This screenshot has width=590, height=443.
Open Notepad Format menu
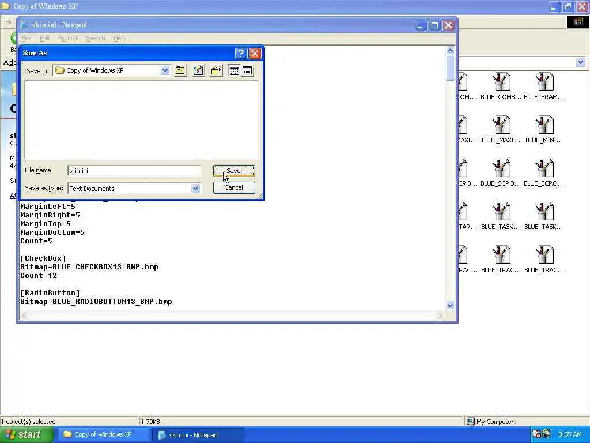(x=68, y=39)
